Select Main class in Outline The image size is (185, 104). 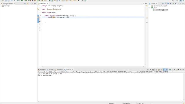[156, 8]
